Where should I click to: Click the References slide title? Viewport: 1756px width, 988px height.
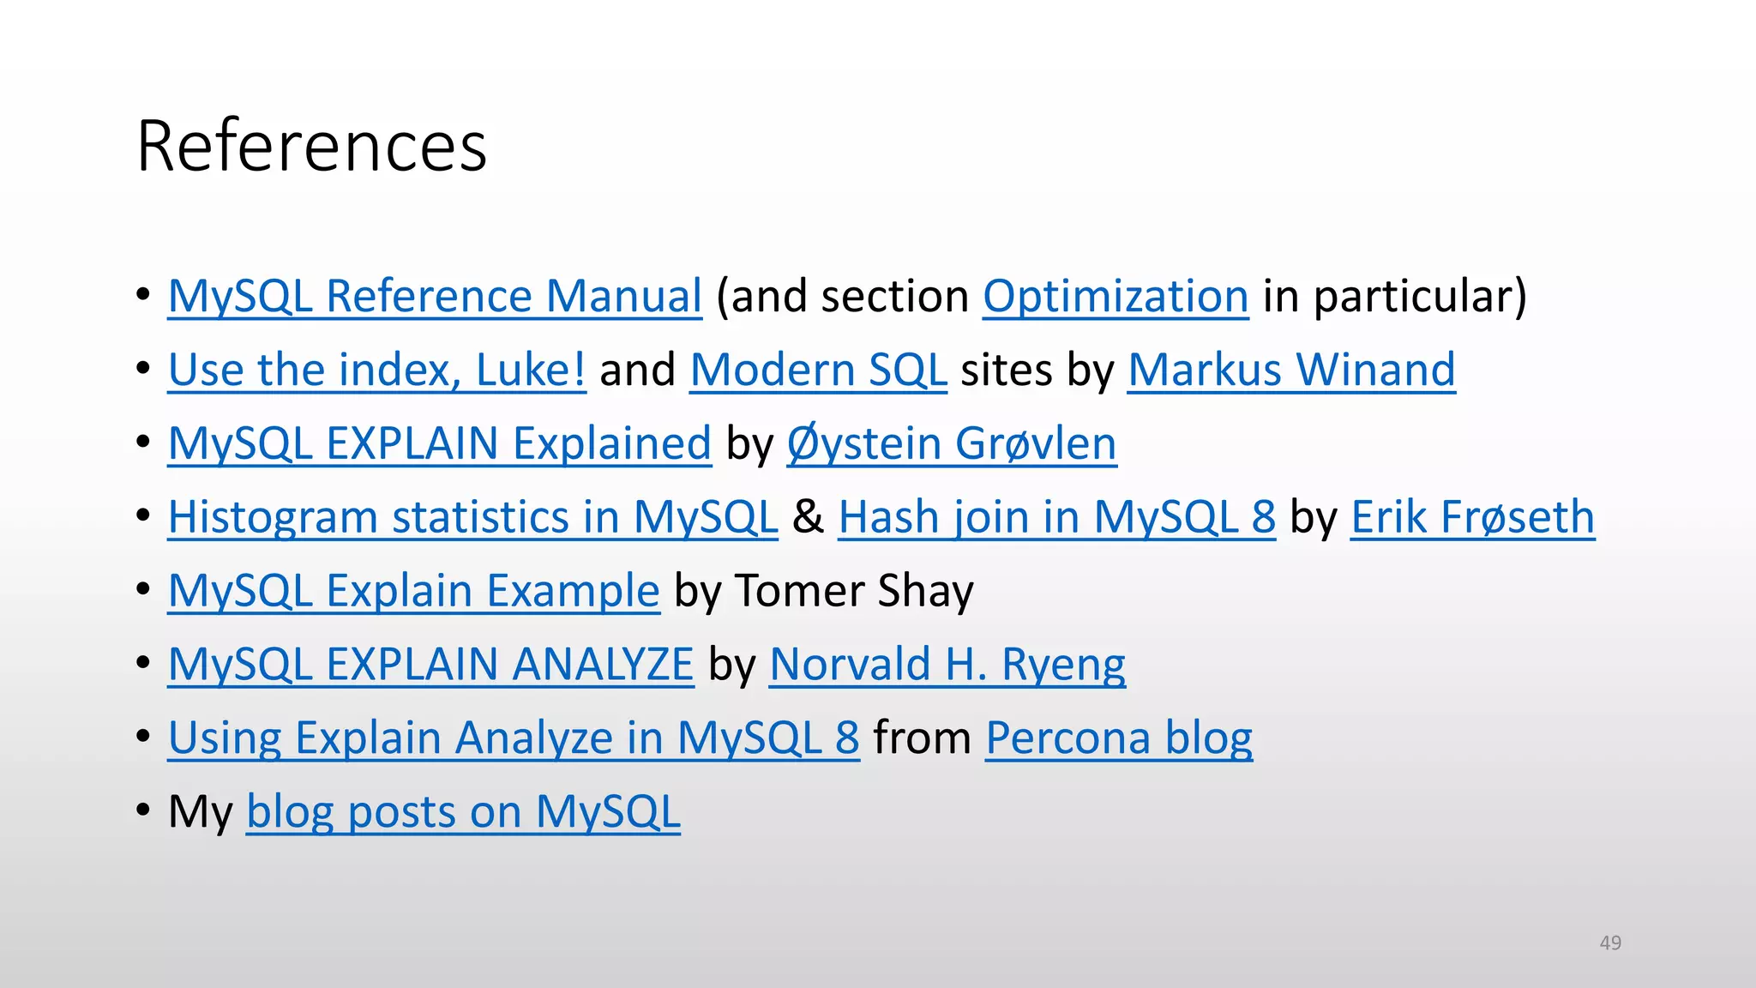(312, 146)
